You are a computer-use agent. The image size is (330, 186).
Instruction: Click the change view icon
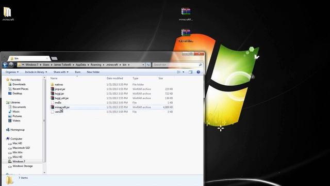179,72
